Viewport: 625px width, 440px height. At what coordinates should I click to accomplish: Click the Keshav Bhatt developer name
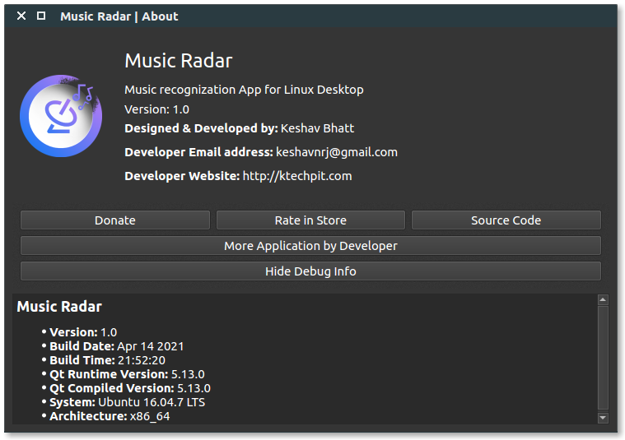tap(317, 128)
